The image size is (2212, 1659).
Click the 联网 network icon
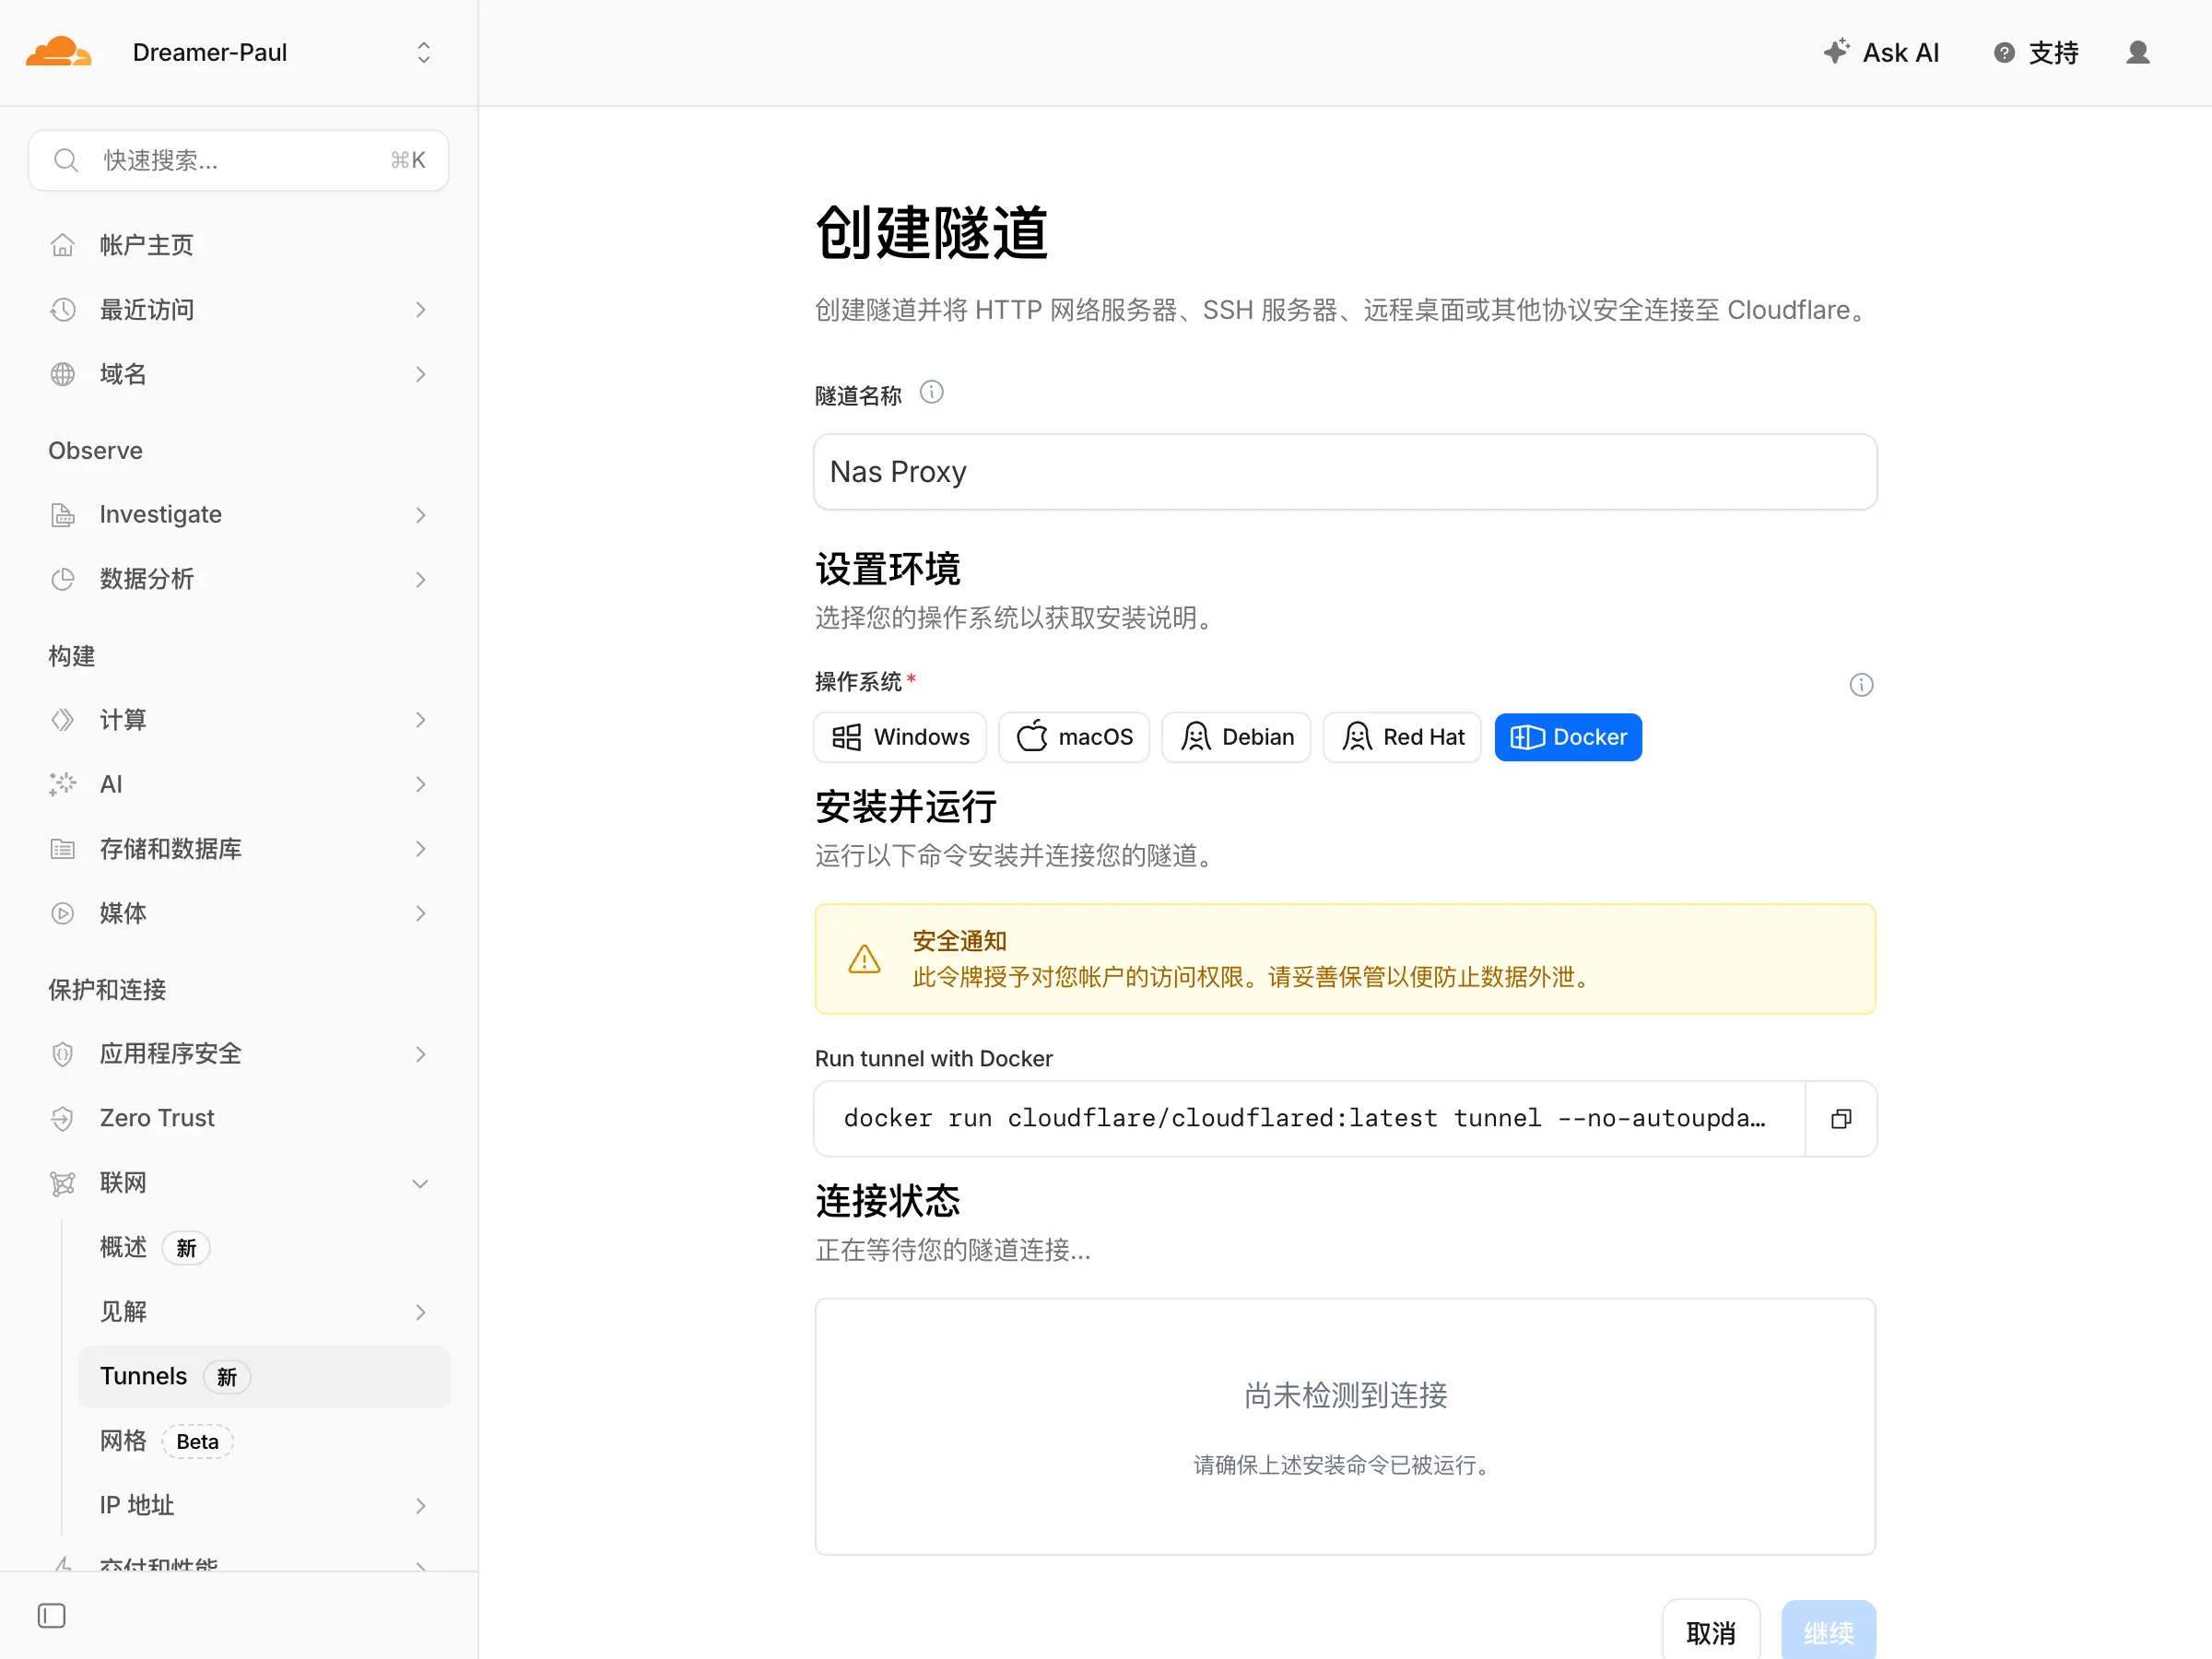[x=62, y=1183]
